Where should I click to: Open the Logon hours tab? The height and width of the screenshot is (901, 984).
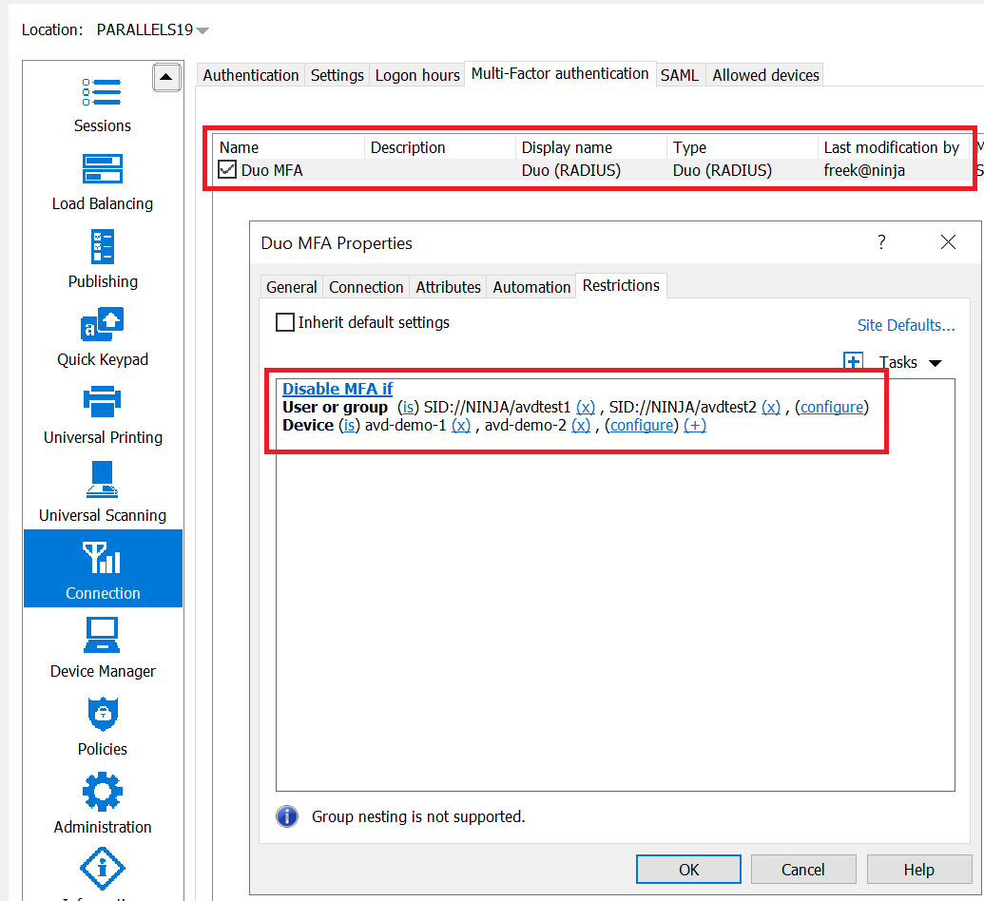[x=417, y=75]
